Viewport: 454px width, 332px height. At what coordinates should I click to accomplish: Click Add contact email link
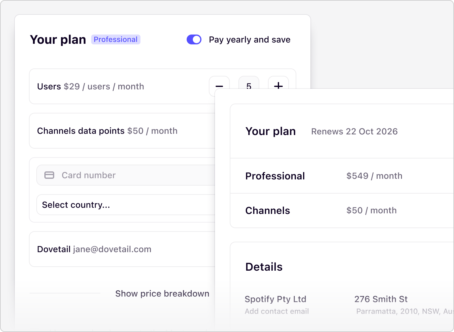277,311
